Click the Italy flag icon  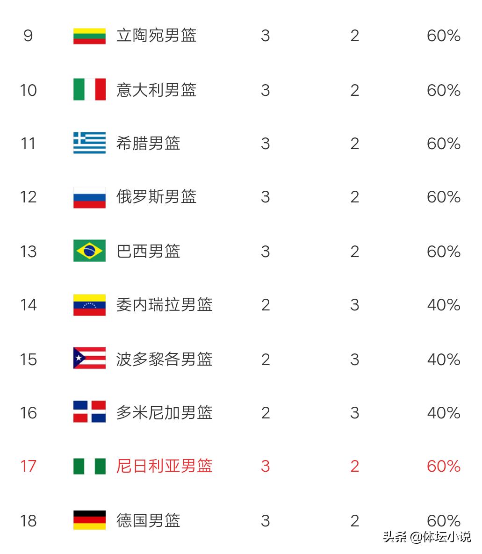click(x=89, y=89)
